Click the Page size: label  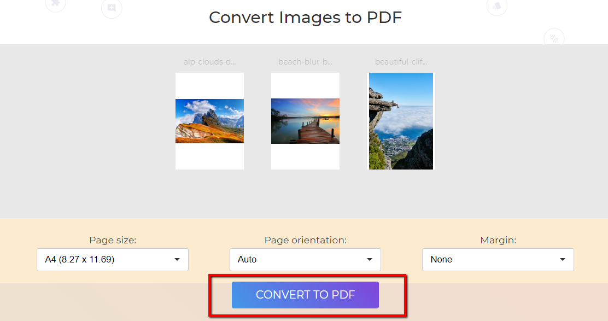(x=113, y=240)
